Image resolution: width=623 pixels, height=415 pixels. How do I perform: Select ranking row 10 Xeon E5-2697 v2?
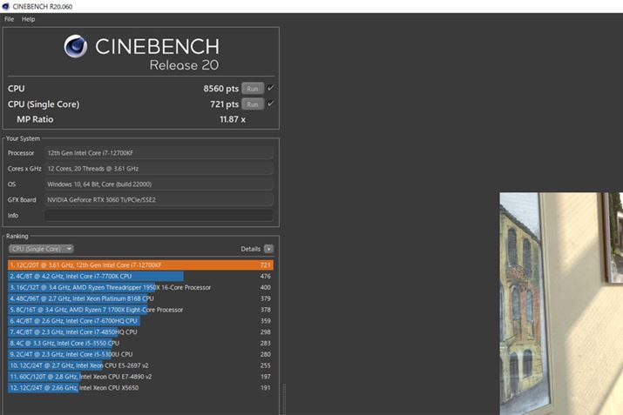[x=140, y=365]
